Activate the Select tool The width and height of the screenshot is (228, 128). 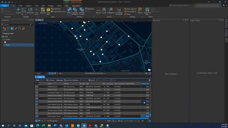(x=69, y=11)
